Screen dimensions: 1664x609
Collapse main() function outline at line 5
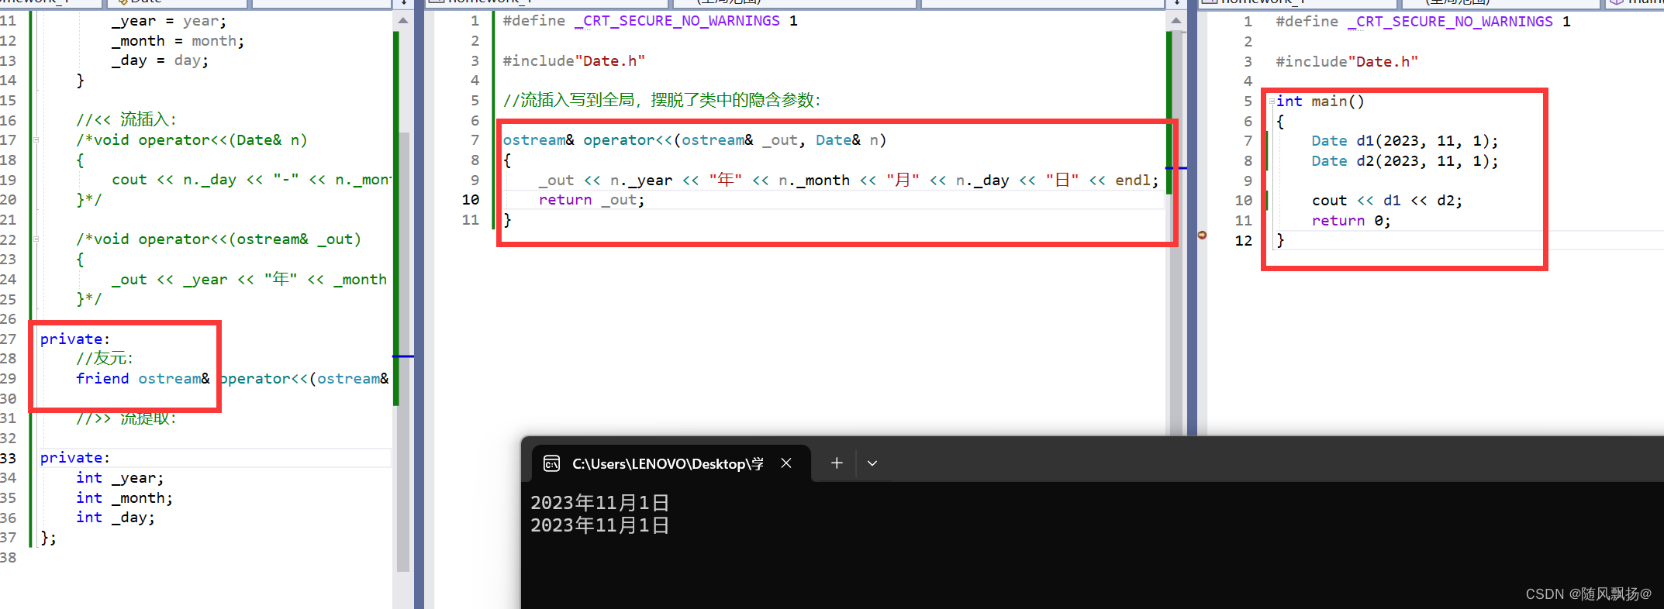pos(1272,101)
